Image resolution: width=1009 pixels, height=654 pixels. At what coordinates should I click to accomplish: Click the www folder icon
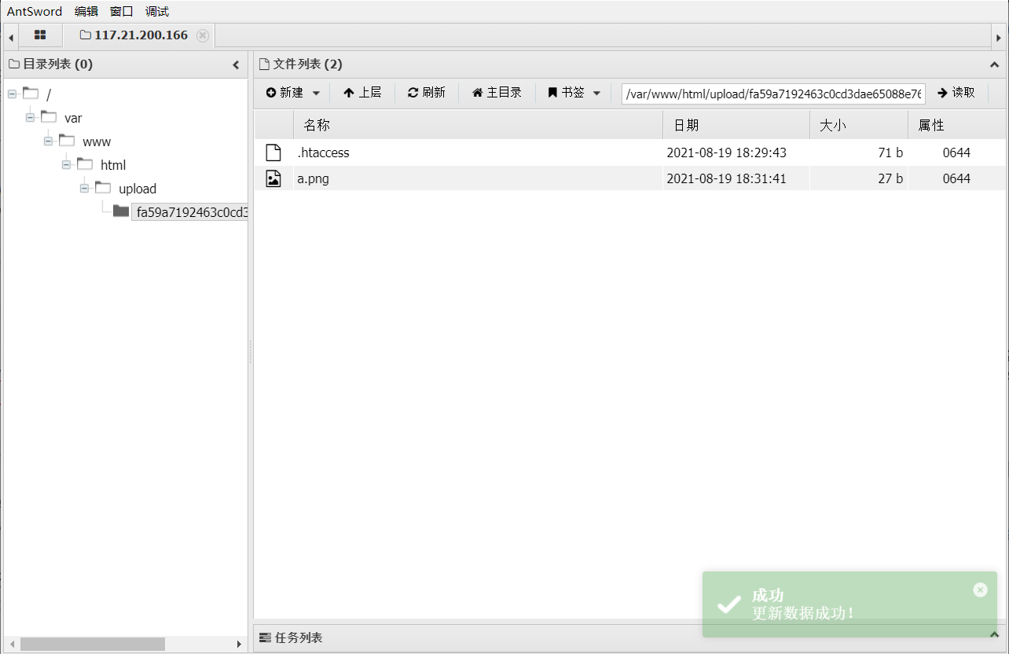(x=67, y=140)
